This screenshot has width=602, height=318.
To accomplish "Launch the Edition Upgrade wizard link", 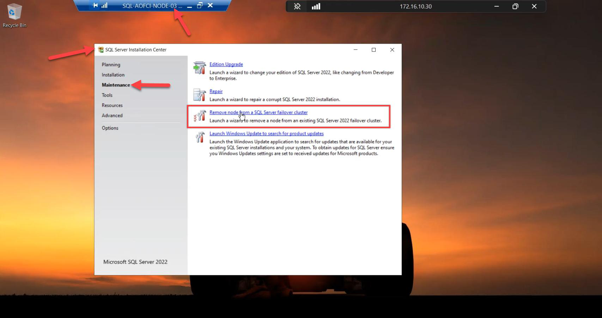I will [x=226, y=64].
